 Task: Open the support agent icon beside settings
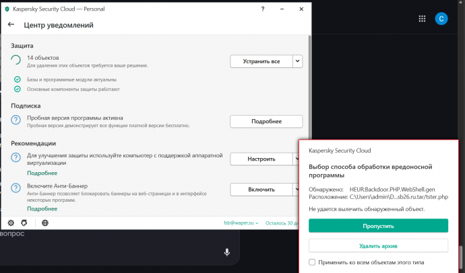[x=25, y=223]
